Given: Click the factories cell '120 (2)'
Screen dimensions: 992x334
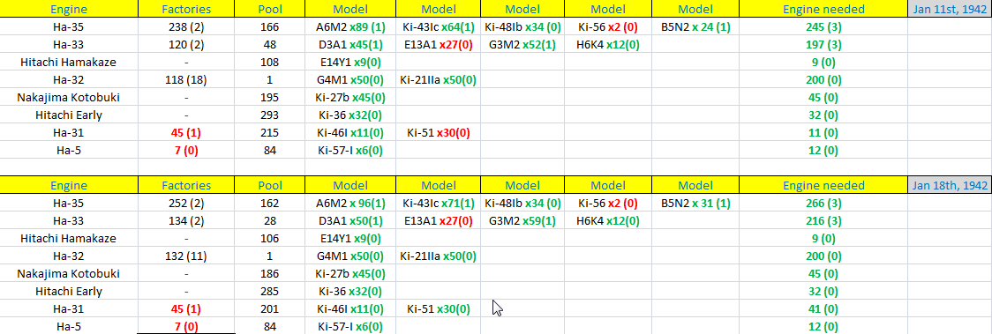Looking at the screenshot, I should [x=186, y=45].
